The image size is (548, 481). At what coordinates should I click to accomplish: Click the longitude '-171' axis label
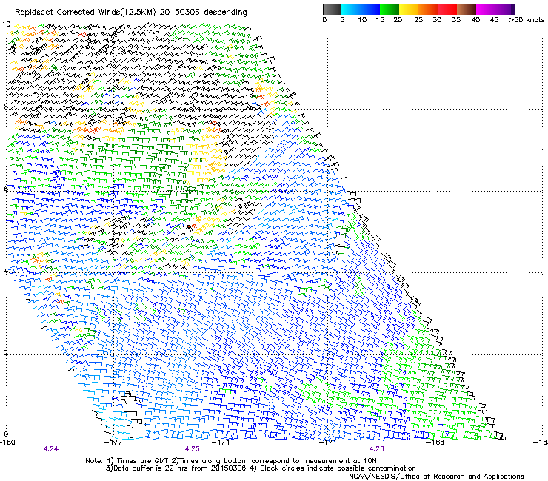click(x=328, y=443)
